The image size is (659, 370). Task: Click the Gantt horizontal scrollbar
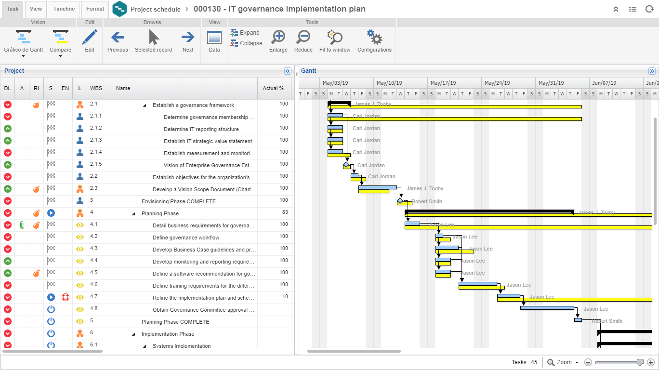tap(354, 351)
